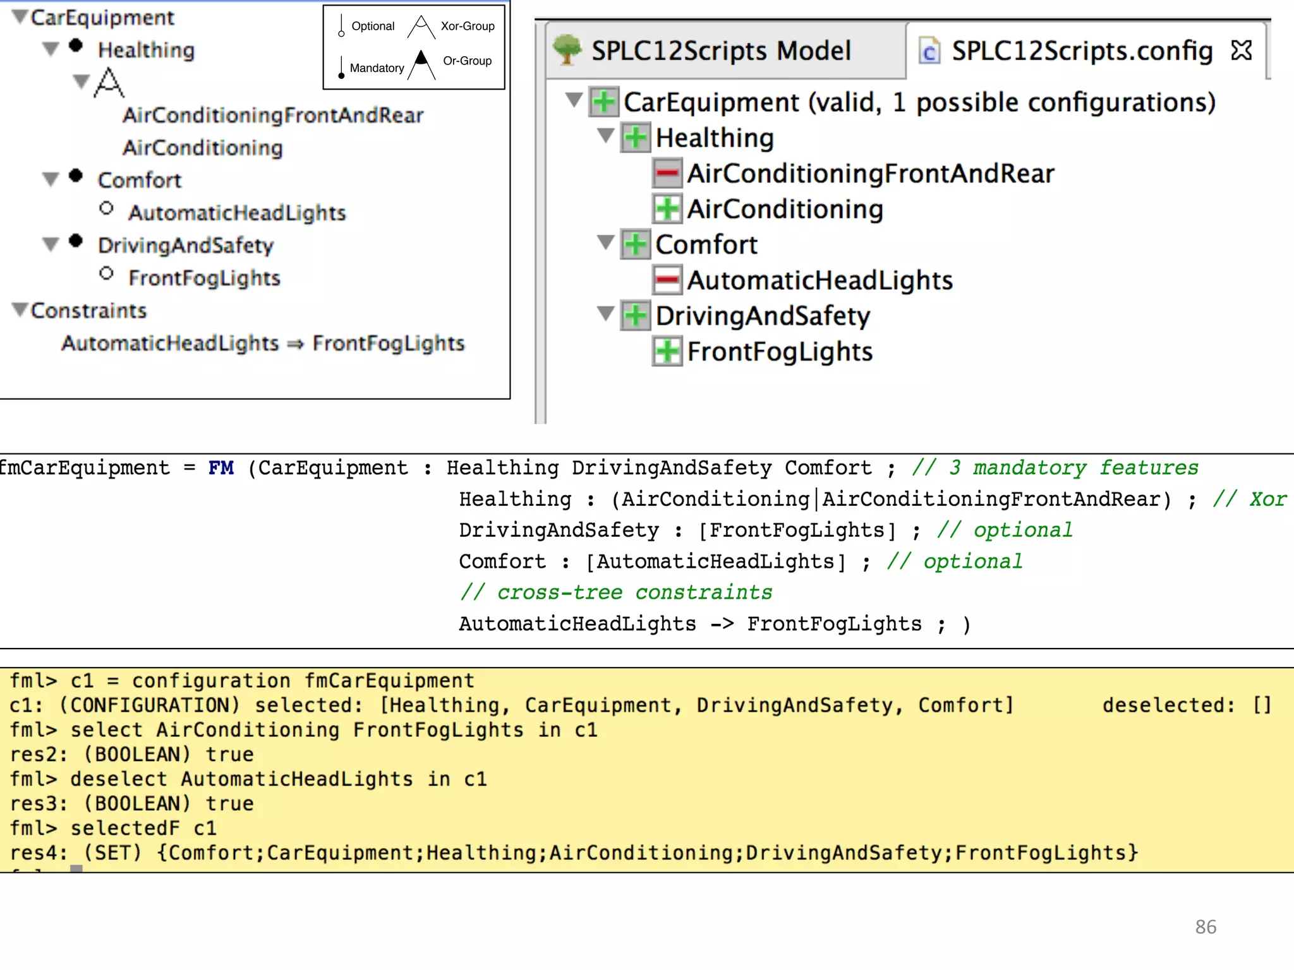Click the Mandatory legend symbol
Viewport: 1294px width, 970px height.
coord(341,67)
